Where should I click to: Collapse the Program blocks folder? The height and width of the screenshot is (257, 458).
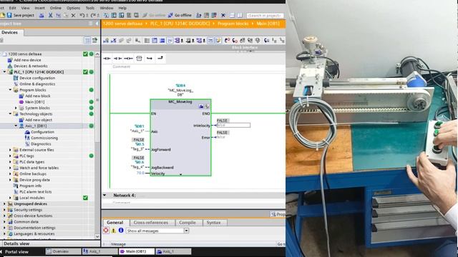coord(10,90)
